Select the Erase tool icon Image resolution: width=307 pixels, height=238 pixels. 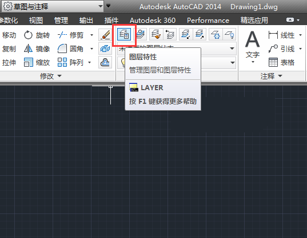(105, 35)
